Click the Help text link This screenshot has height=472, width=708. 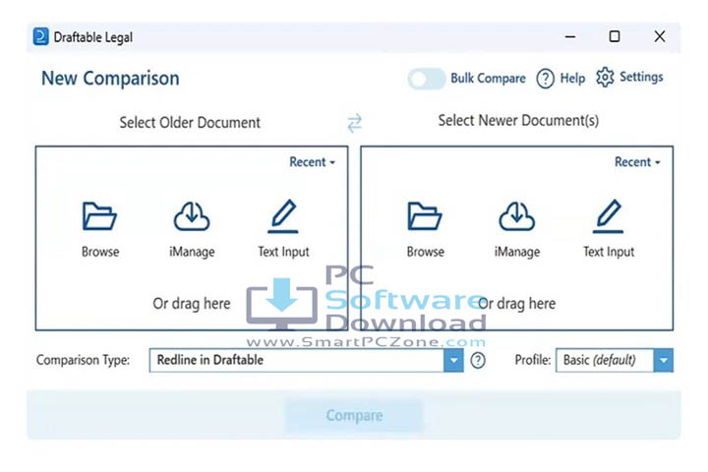coord(572,78)
